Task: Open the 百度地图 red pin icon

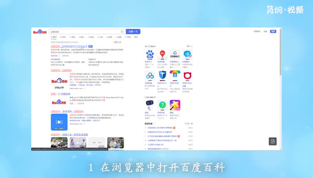Action: click(x=162, y=54)
